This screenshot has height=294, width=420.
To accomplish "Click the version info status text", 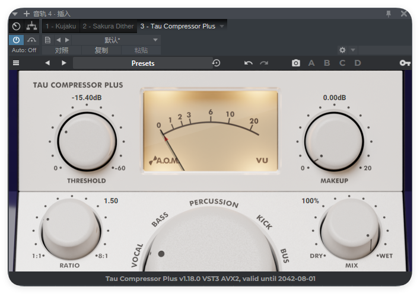I will [210, 279].
